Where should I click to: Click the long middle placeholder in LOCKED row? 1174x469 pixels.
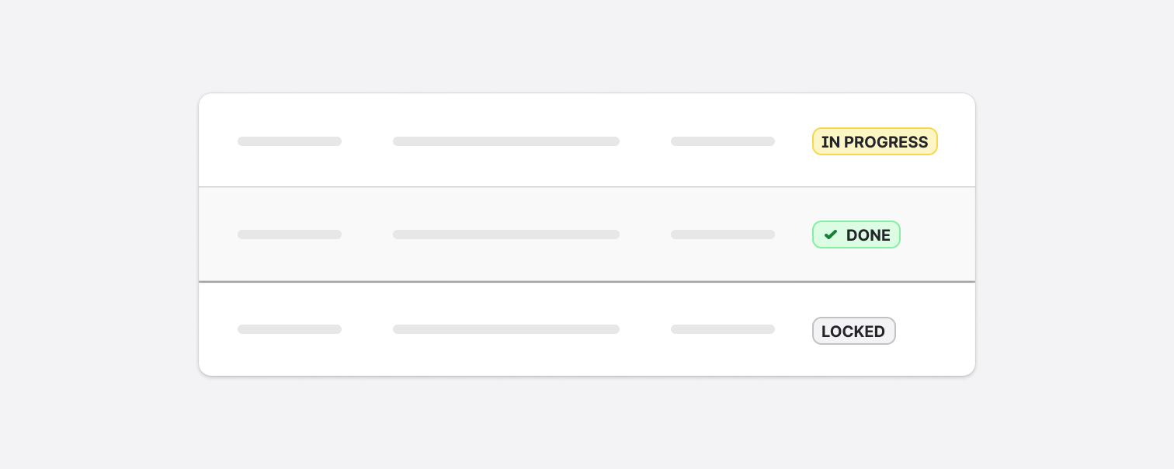(x=505, y=329)
